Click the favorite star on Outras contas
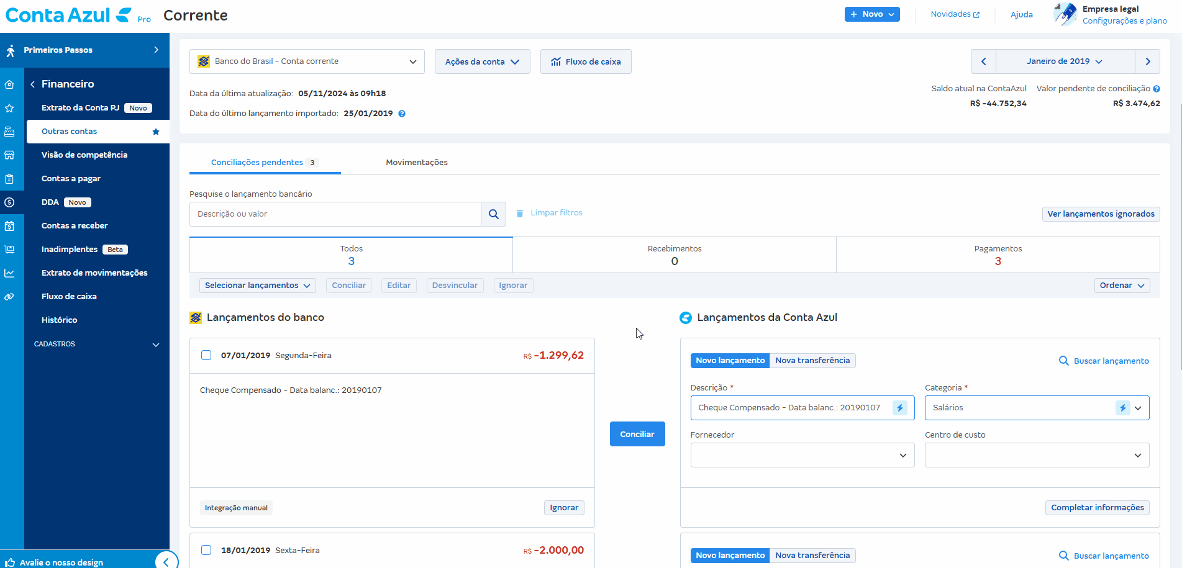The image size is (1182, 568). pos(156,132)
